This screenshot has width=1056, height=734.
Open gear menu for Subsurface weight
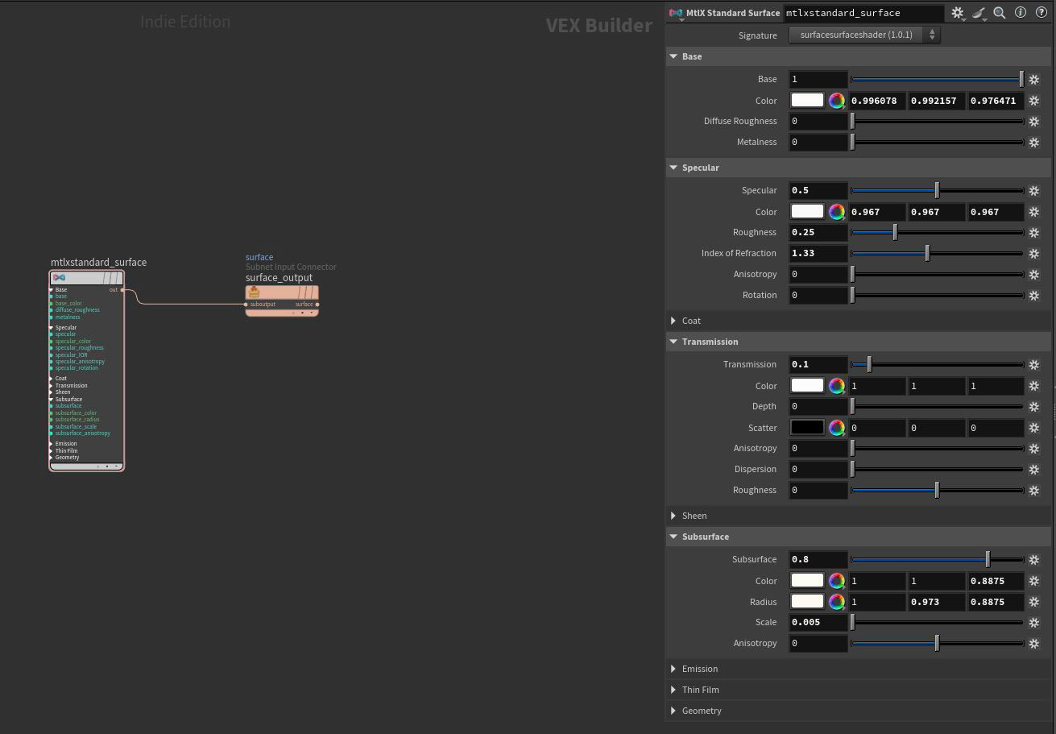[1034, 560]
